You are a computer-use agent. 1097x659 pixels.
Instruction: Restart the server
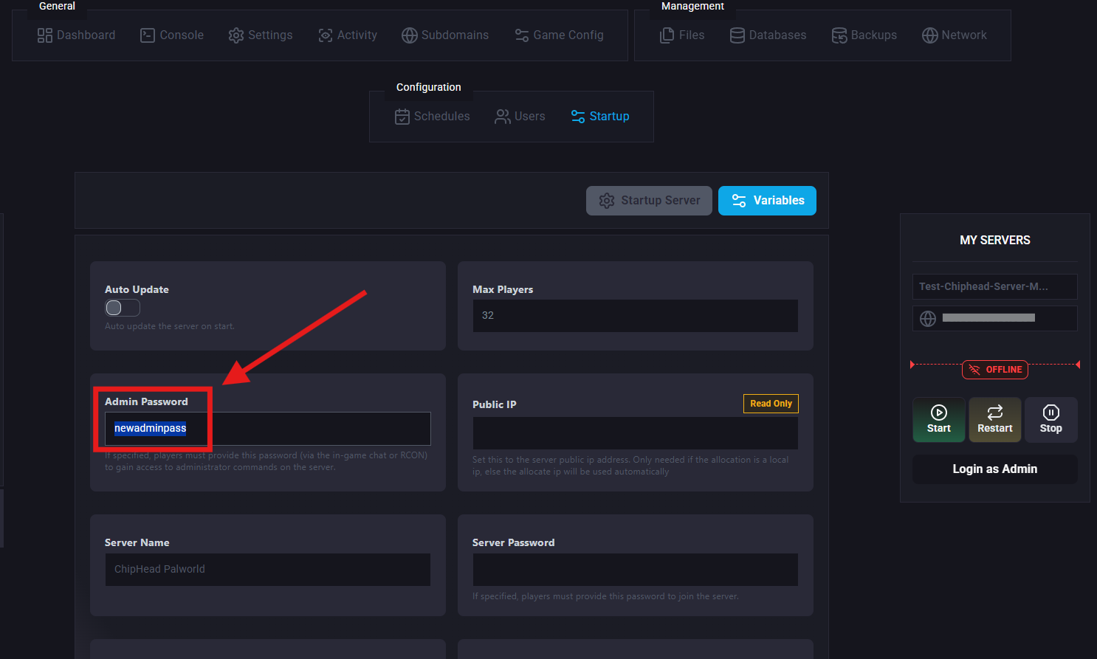pyautogui.click(x=995, y=420)
